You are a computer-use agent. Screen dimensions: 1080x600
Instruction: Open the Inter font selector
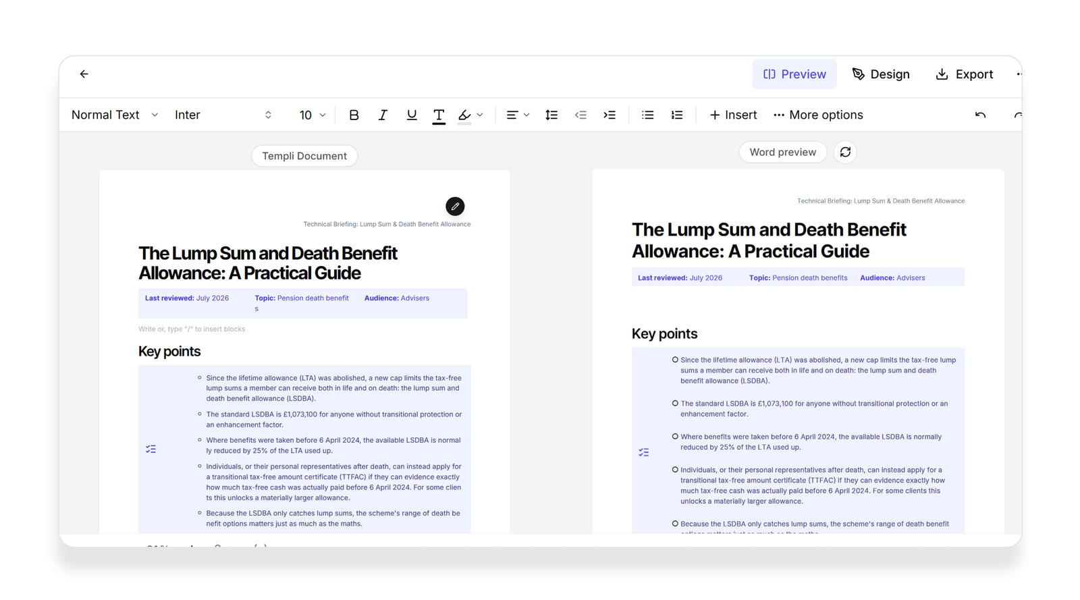223,115
